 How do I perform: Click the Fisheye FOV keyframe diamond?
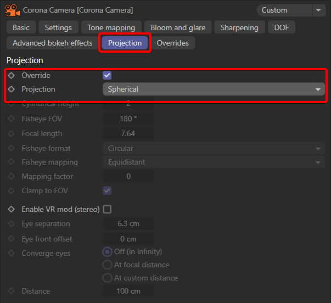pyautogui.click(x=11, y=119)
